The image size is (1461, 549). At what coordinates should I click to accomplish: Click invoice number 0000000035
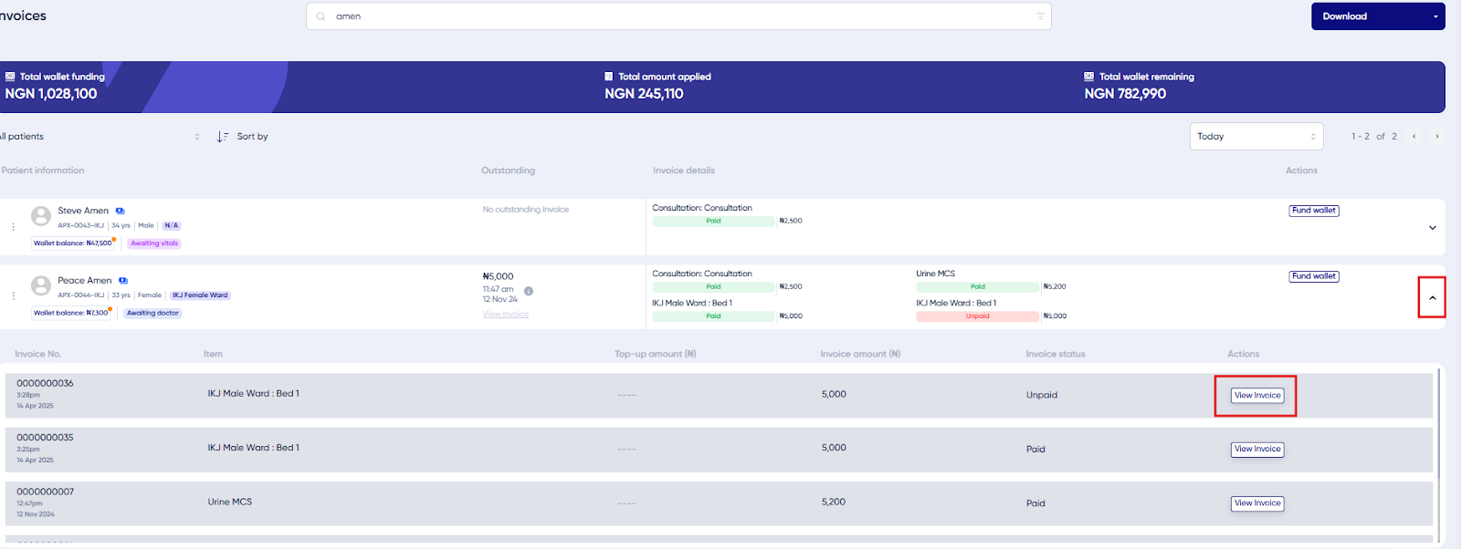click(x=45, y=438)
